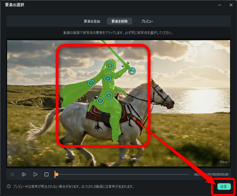
Task: Click the minus marker near sword hand
Action: tap(132, 71)
